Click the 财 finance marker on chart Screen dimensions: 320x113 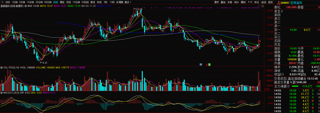click(x=201, y=64)
